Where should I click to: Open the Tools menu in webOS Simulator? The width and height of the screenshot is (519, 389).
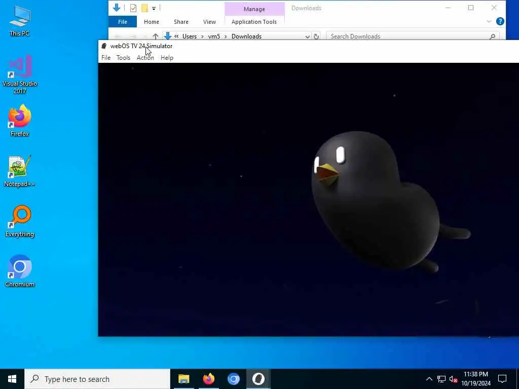tap(123, 58)
